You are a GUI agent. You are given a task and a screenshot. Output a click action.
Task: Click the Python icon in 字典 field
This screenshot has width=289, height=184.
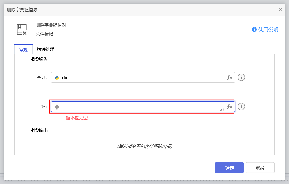tap(57, 77)
